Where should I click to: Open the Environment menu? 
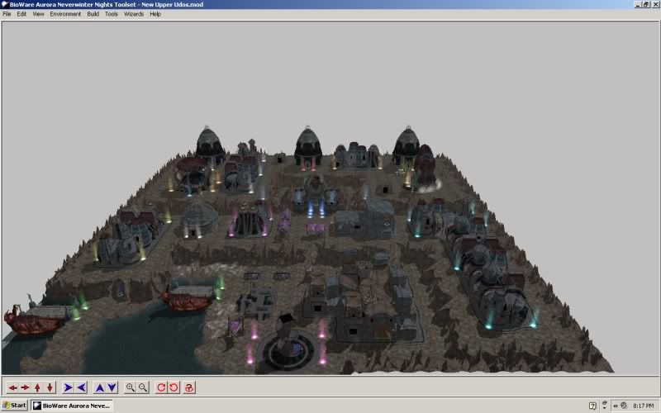[65, 14]
